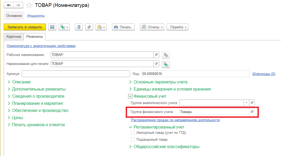Enable Импортный товар (учет по ГТД) checkbox
This screenshot has height=156, width=281.
133,133
